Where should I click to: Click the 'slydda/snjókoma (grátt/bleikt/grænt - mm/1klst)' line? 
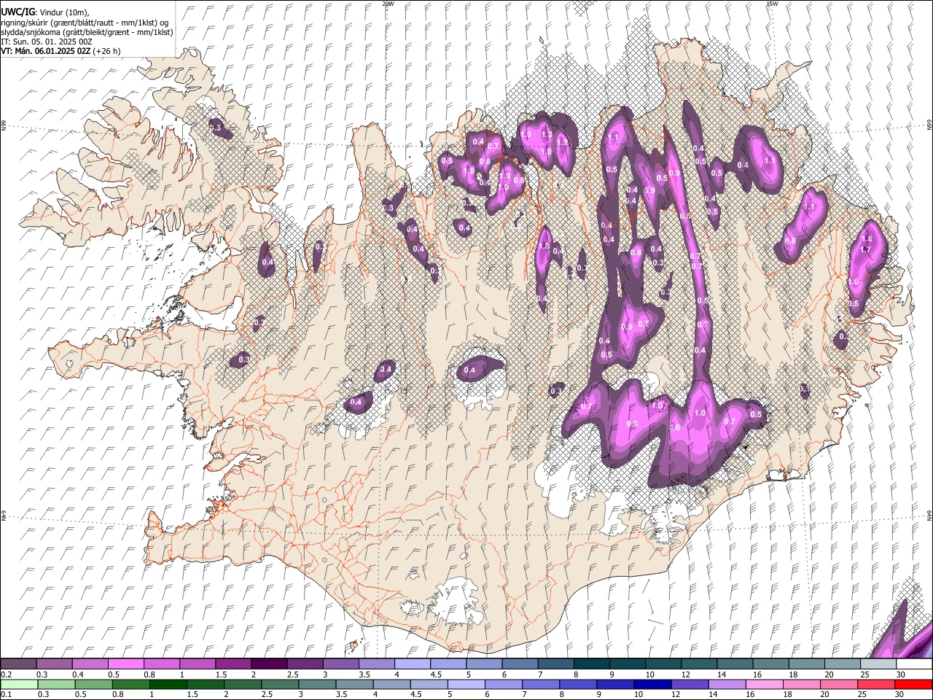[87, 32]
